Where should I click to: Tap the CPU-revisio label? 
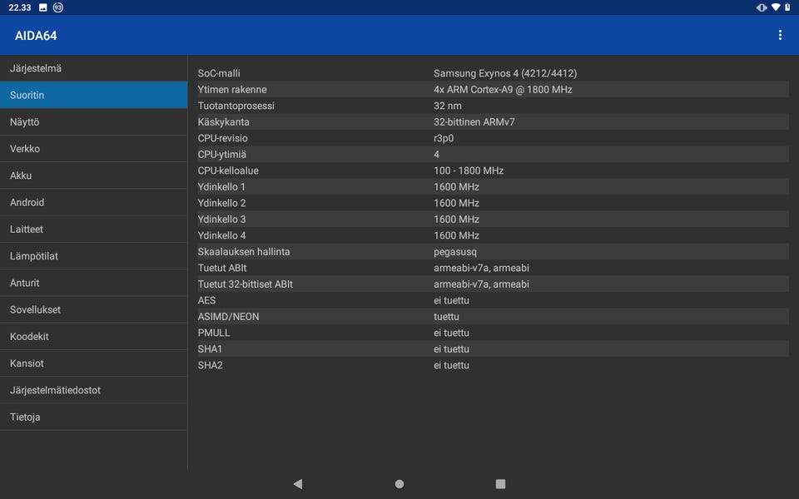(223, 138)
